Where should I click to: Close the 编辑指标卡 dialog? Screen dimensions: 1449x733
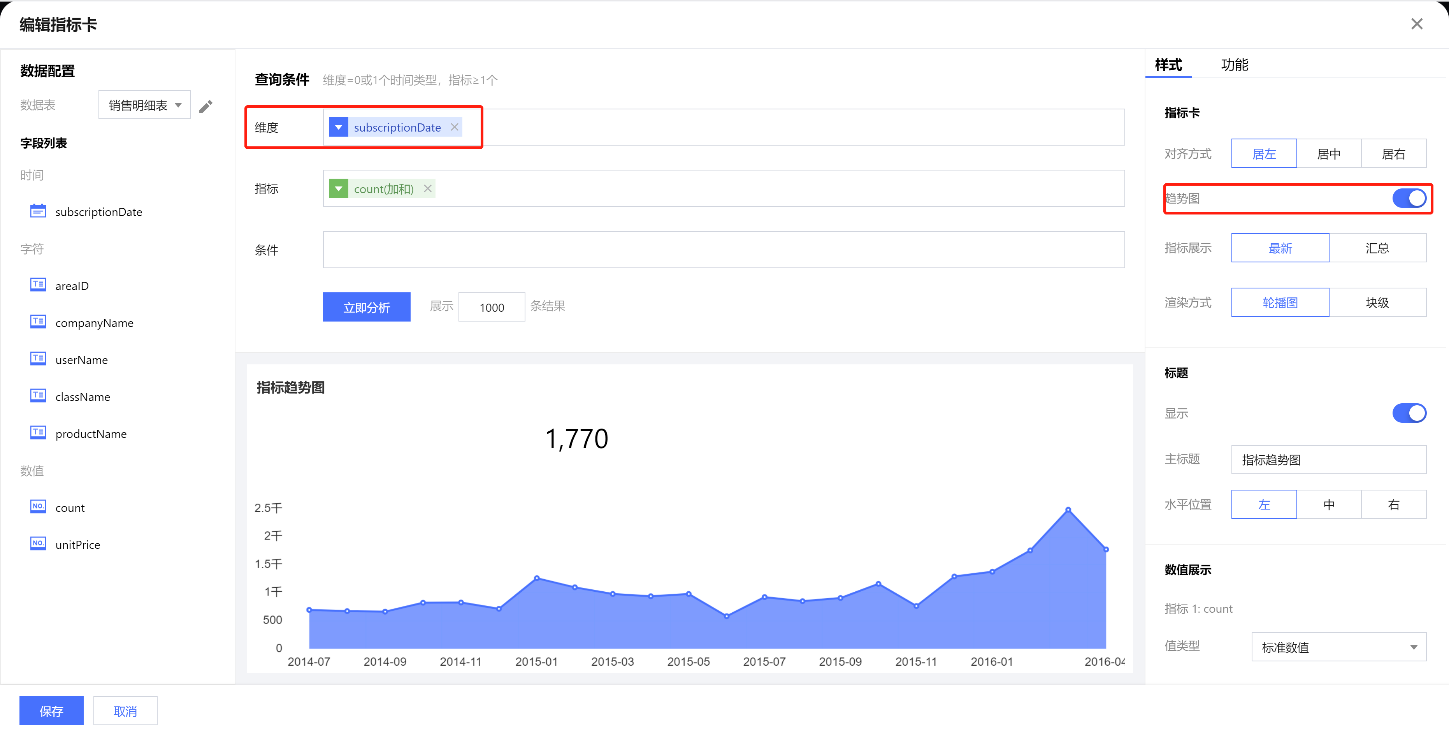[x=1416, y=24]
